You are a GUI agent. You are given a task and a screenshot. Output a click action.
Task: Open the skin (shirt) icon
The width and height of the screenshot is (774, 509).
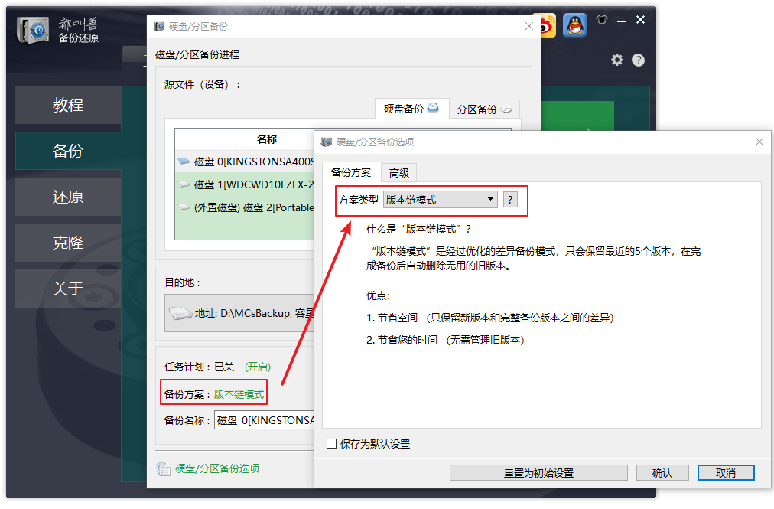(602, 20)
